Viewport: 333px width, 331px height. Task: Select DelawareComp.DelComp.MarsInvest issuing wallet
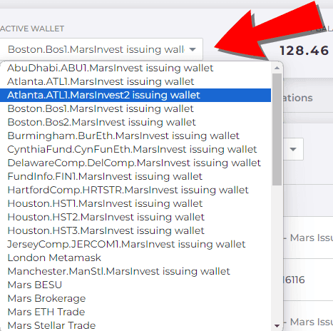tap(135, 163)
